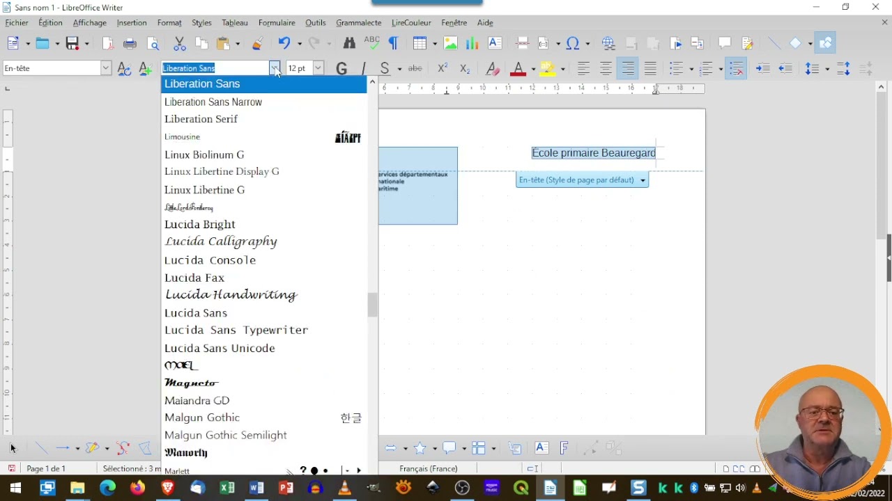Image resolution: width=892 pixels, height=501 pixels.
Task: Open the line spacing dropdown arrow
Action: (827, 68)
